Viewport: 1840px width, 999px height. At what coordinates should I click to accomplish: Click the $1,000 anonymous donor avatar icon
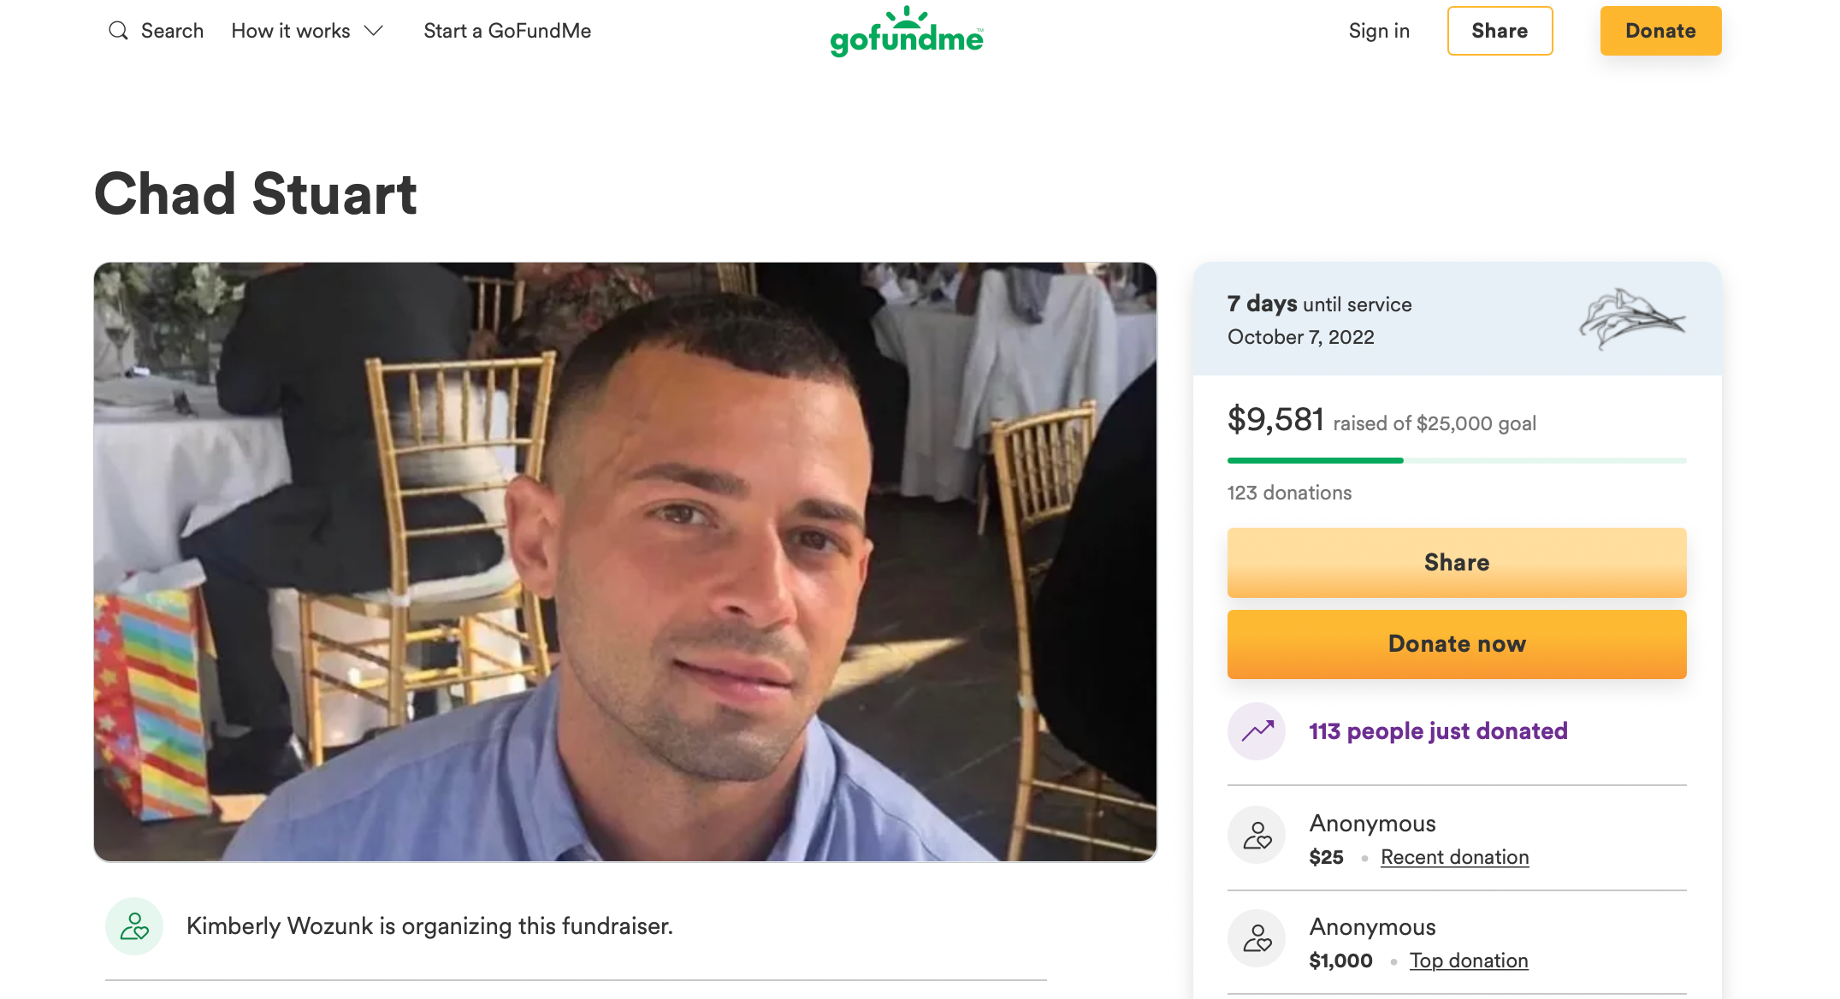point(1257,939)
